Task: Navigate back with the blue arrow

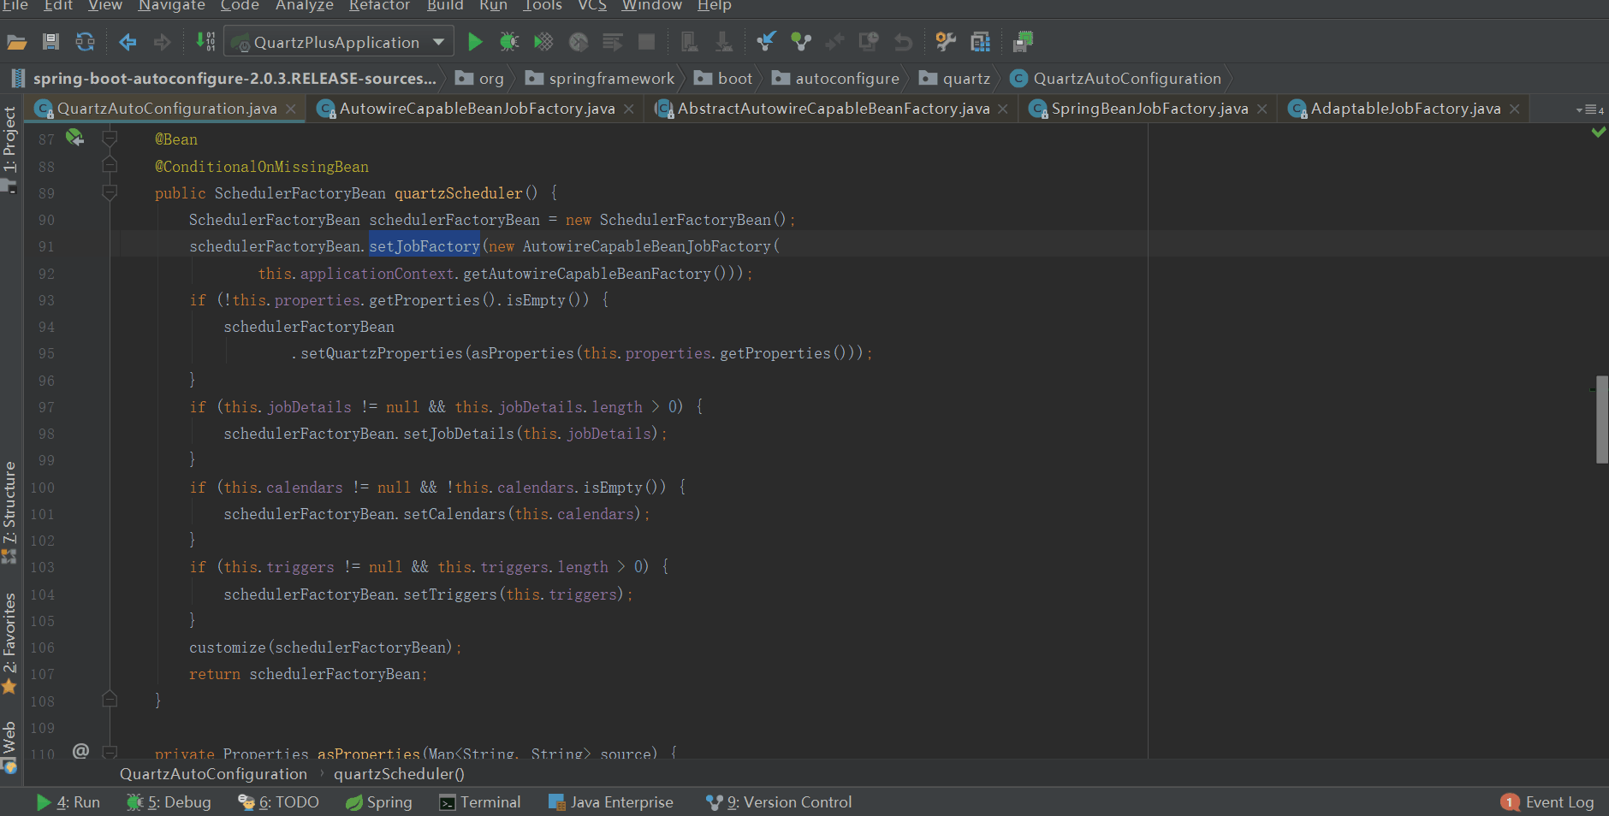Action: pyautogui.click(x=128, y=42)
